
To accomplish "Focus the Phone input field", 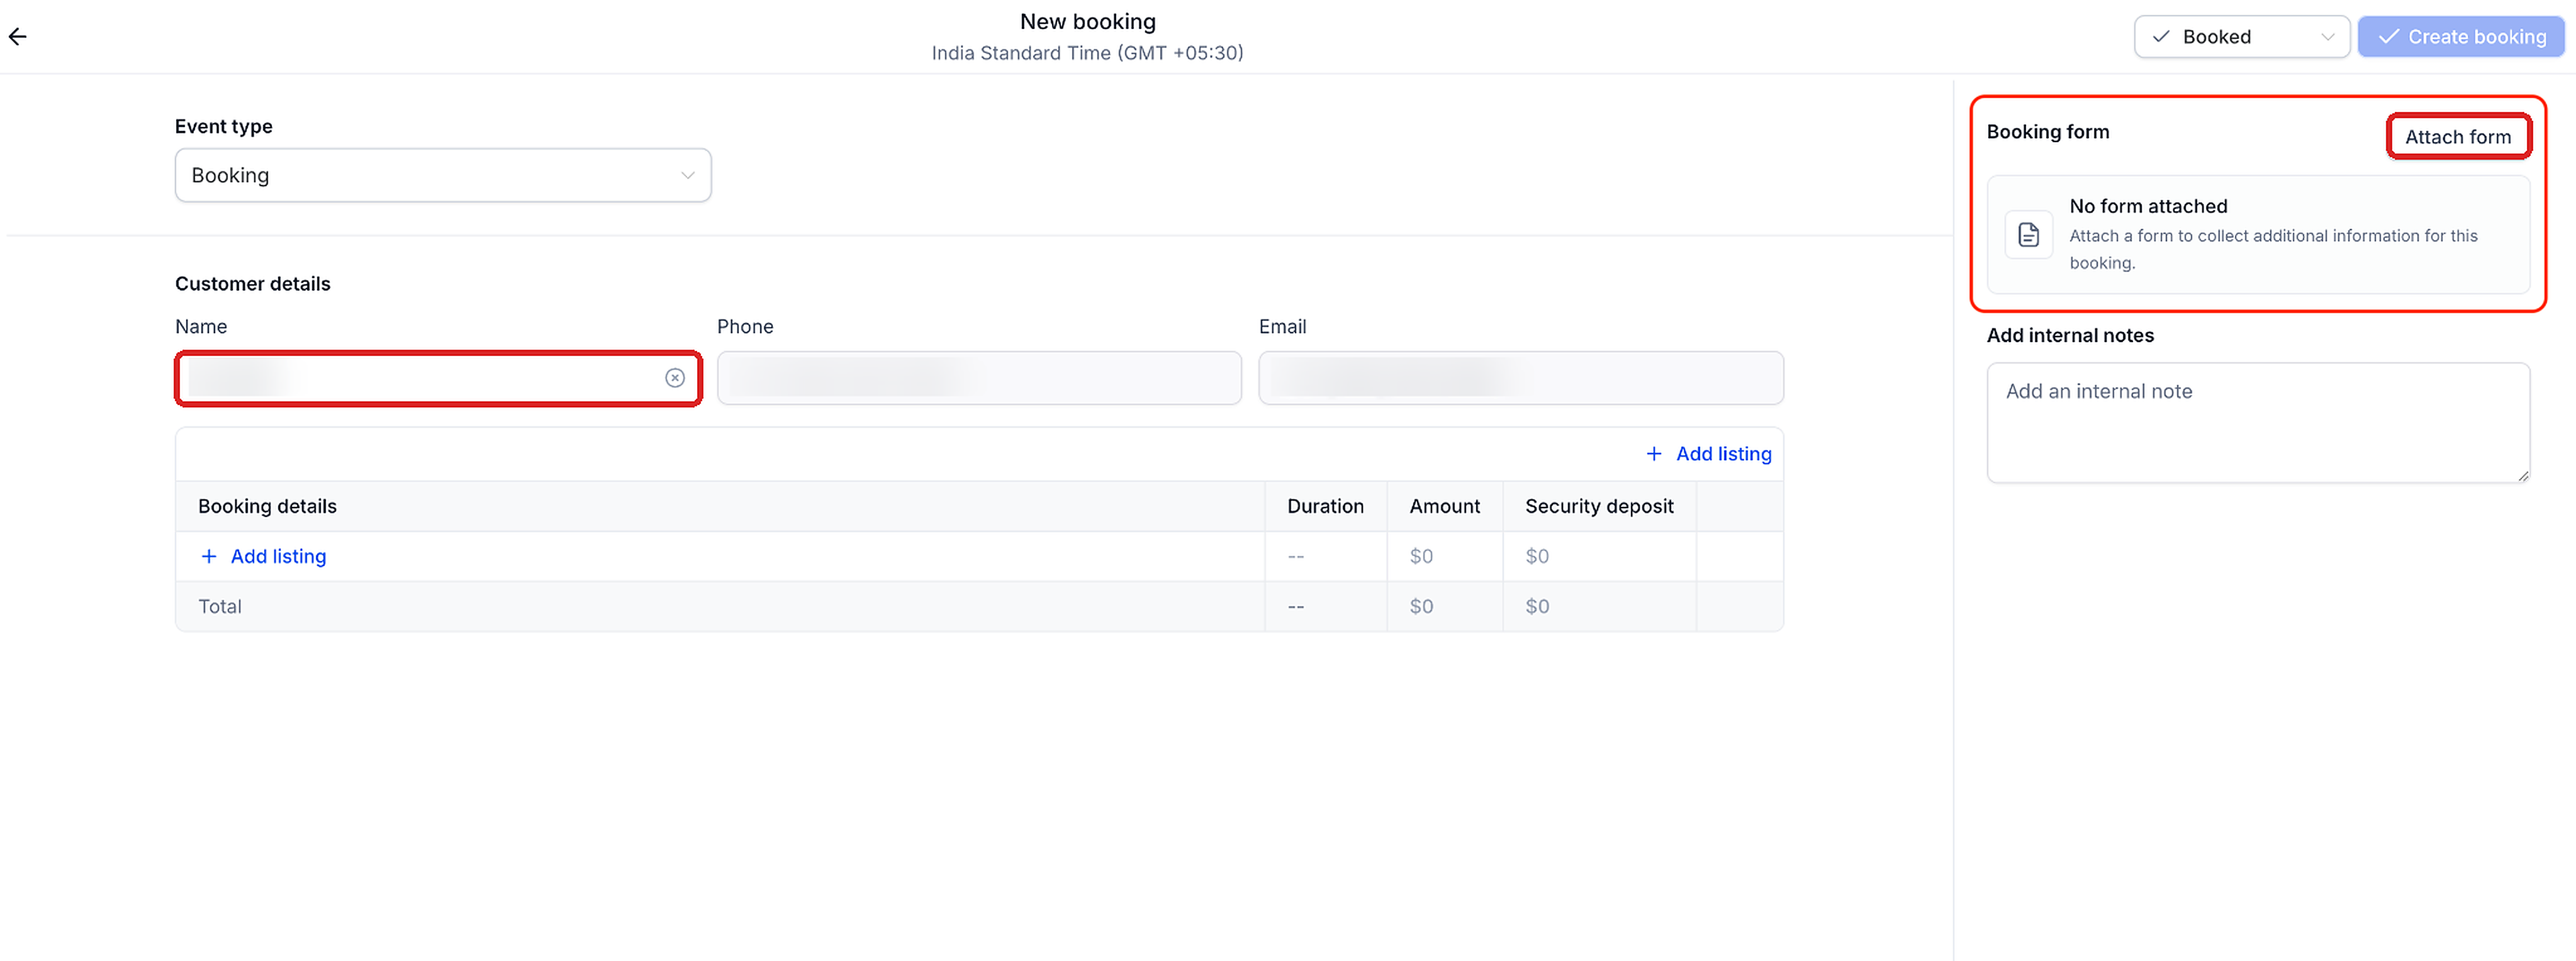I will point(979,378).
